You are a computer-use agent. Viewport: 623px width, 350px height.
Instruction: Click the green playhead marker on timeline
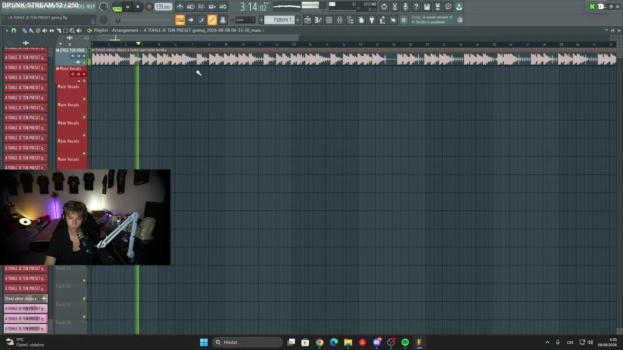(138, 44)
